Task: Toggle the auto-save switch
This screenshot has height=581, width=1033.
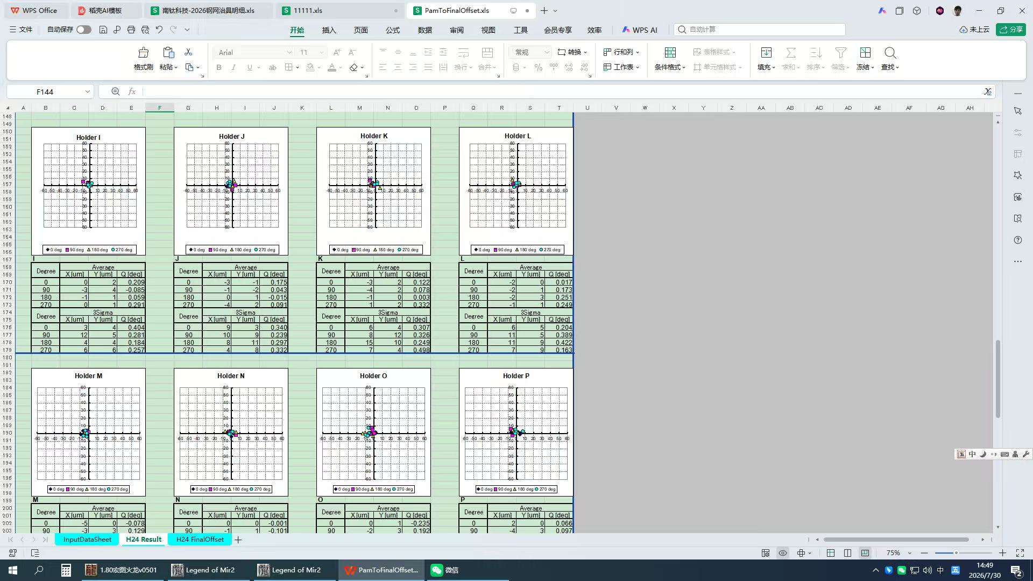Action: coord(84,30)
